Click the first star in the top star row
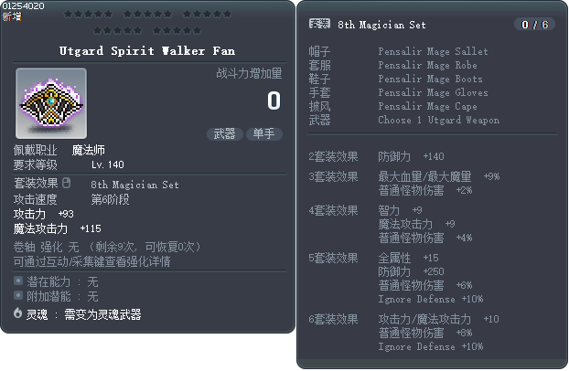The image size is (569, 371). click(x=70, y=15)
